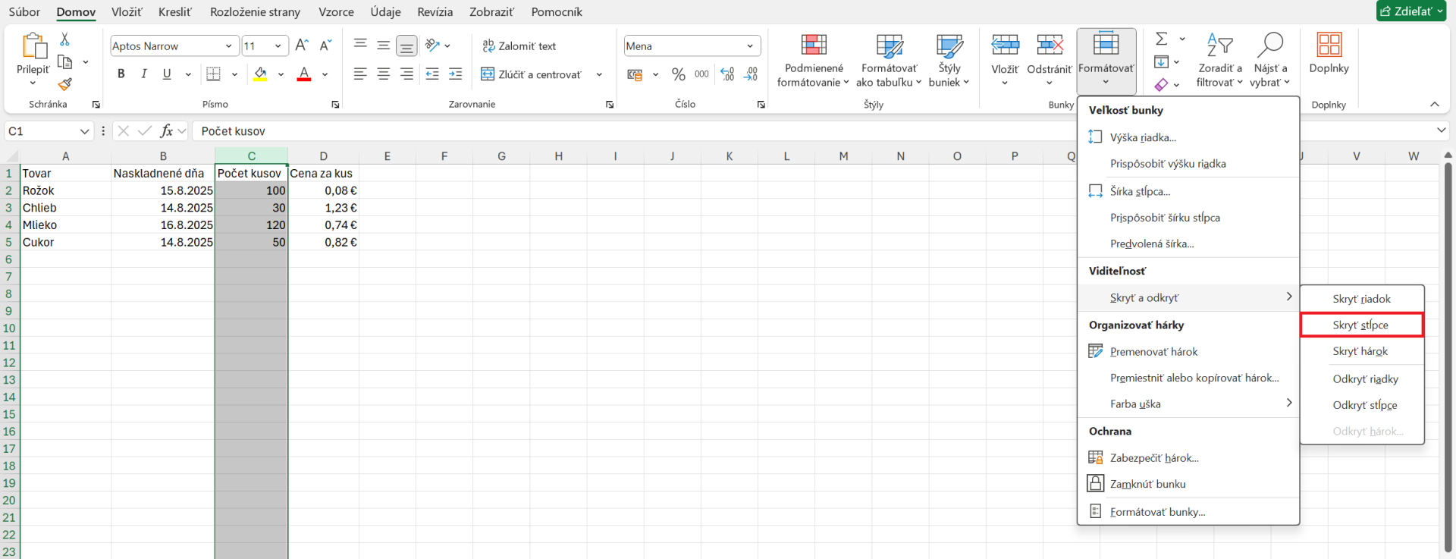Toggle italic formatting
Screen dimensions: 1456x559
tap(144, 74)
